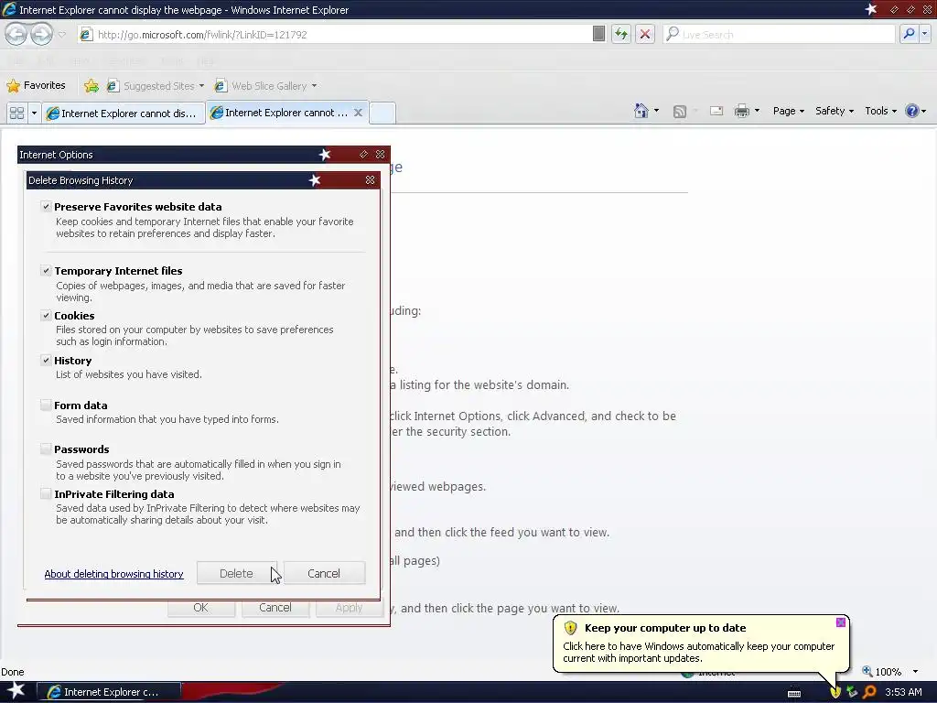The image size is (937, 703).
Task: Click the star icon in Delete Browsing History title bar
Action: coord(315,180)
